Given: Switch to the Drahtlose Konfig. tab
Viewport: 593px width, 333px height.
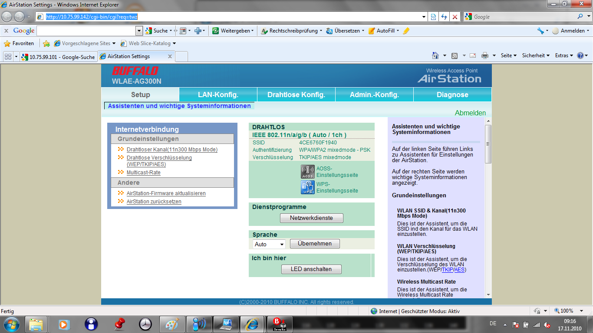Looking at the screenshot, I should (296, 95).
